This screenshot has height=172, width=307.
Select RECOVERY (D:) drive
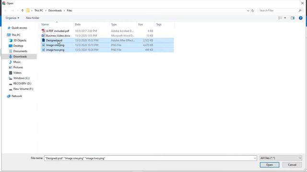click(x=22, y=84)
